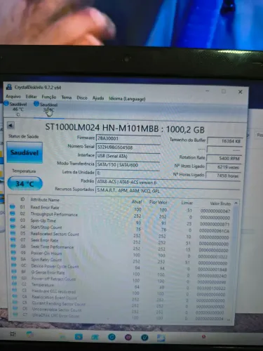Click the status dot of Reallocation Event Count

[15, 296]
